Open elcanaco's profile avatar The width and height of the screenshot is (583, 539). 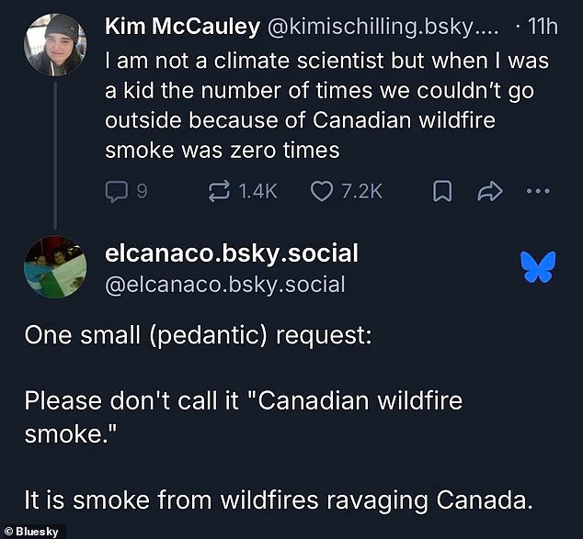55,267
